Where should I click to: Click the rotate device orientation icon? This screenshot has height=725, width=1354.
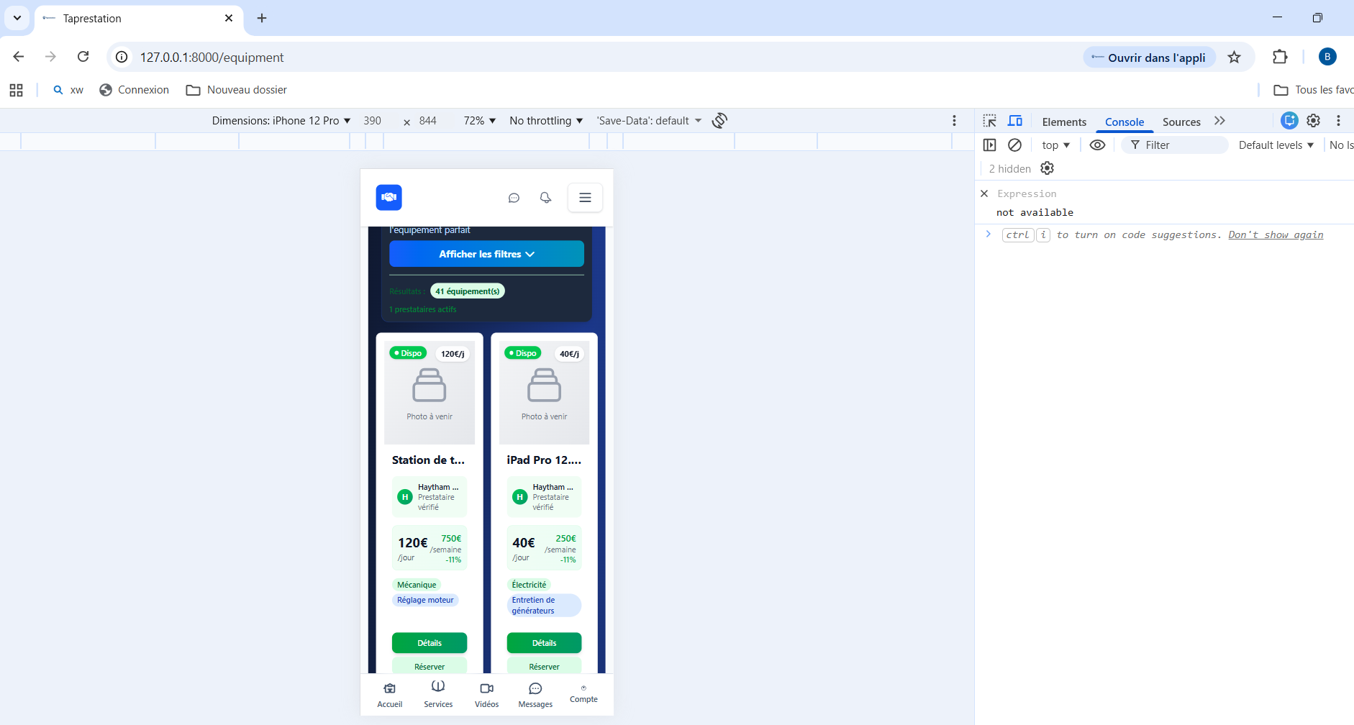[719, 121]
